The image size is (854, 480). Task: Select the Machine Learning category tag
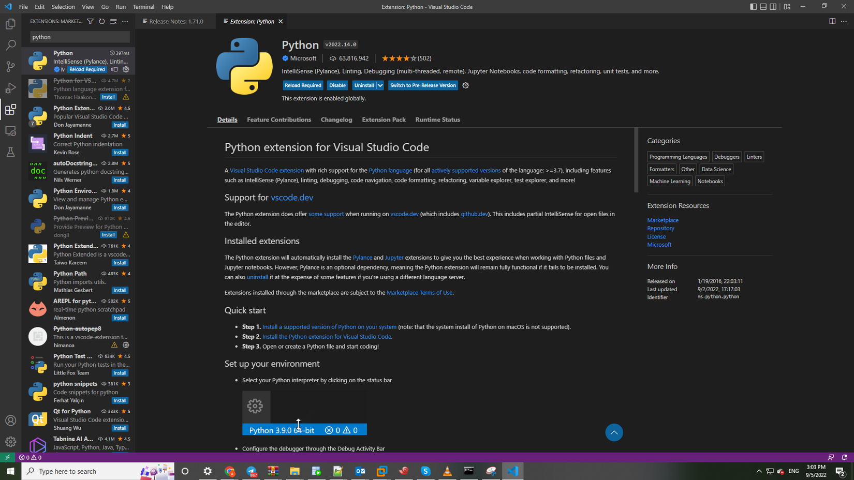[670, 181]
